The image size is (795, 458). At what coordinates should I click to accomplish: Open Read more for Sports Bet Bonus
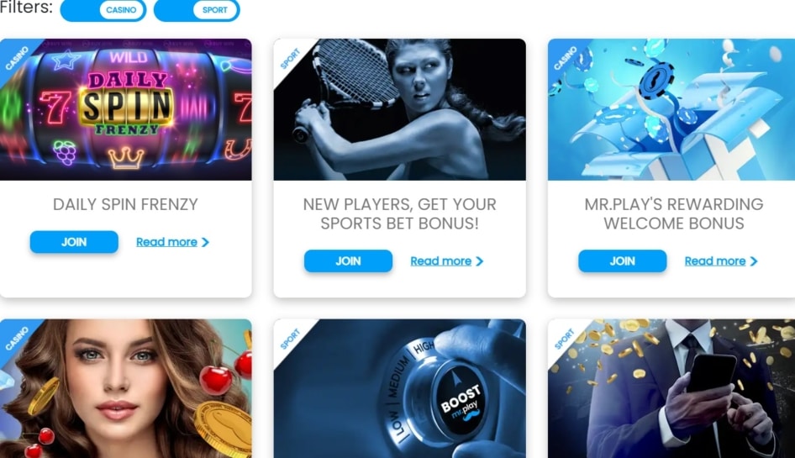(x=440, y=261)
